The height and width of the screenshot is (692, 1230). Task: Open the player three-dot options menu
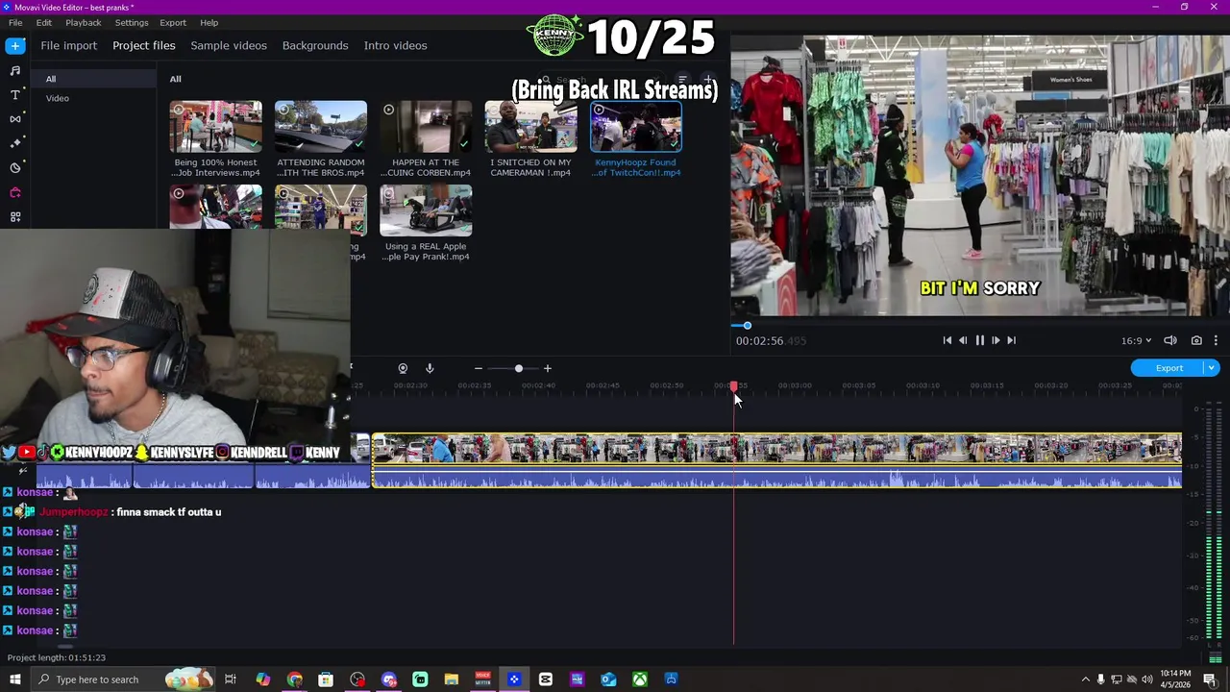(x=1216, y=340)
